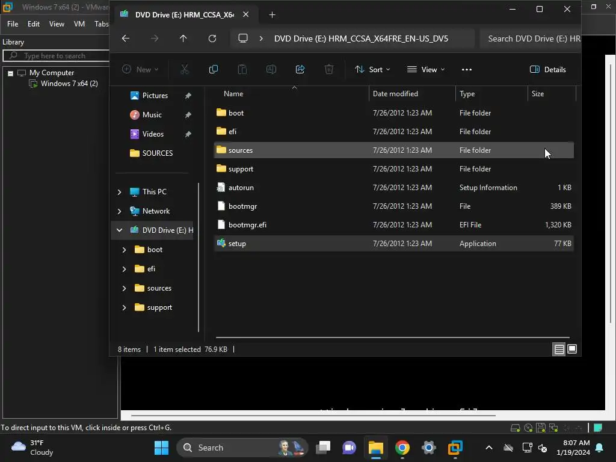Expand efi folder in navigation tree

pos(124,269)
